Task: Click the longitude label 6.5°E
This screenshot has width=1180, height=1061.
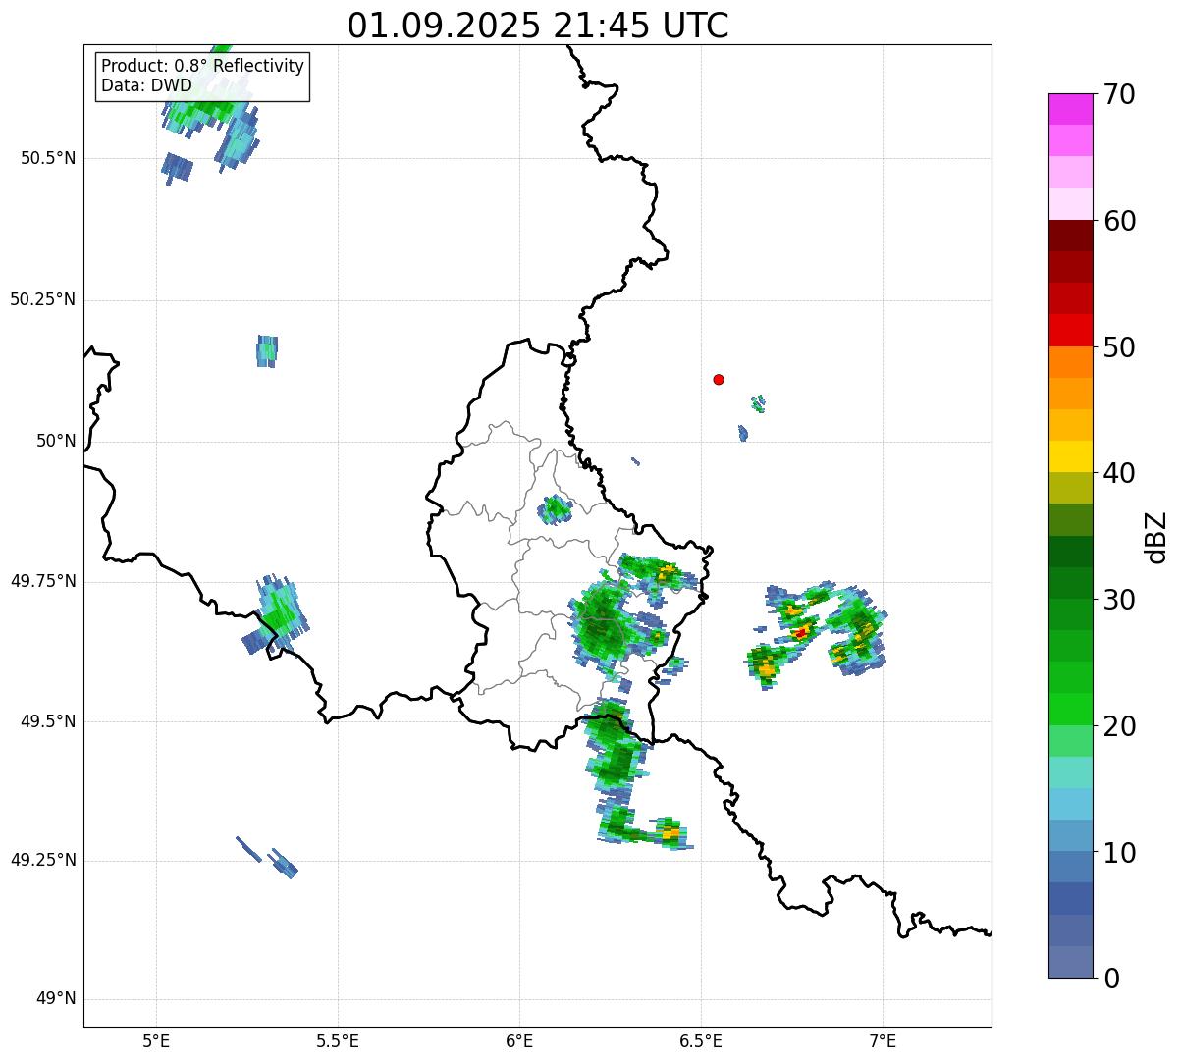Action: click(701, 1042)
